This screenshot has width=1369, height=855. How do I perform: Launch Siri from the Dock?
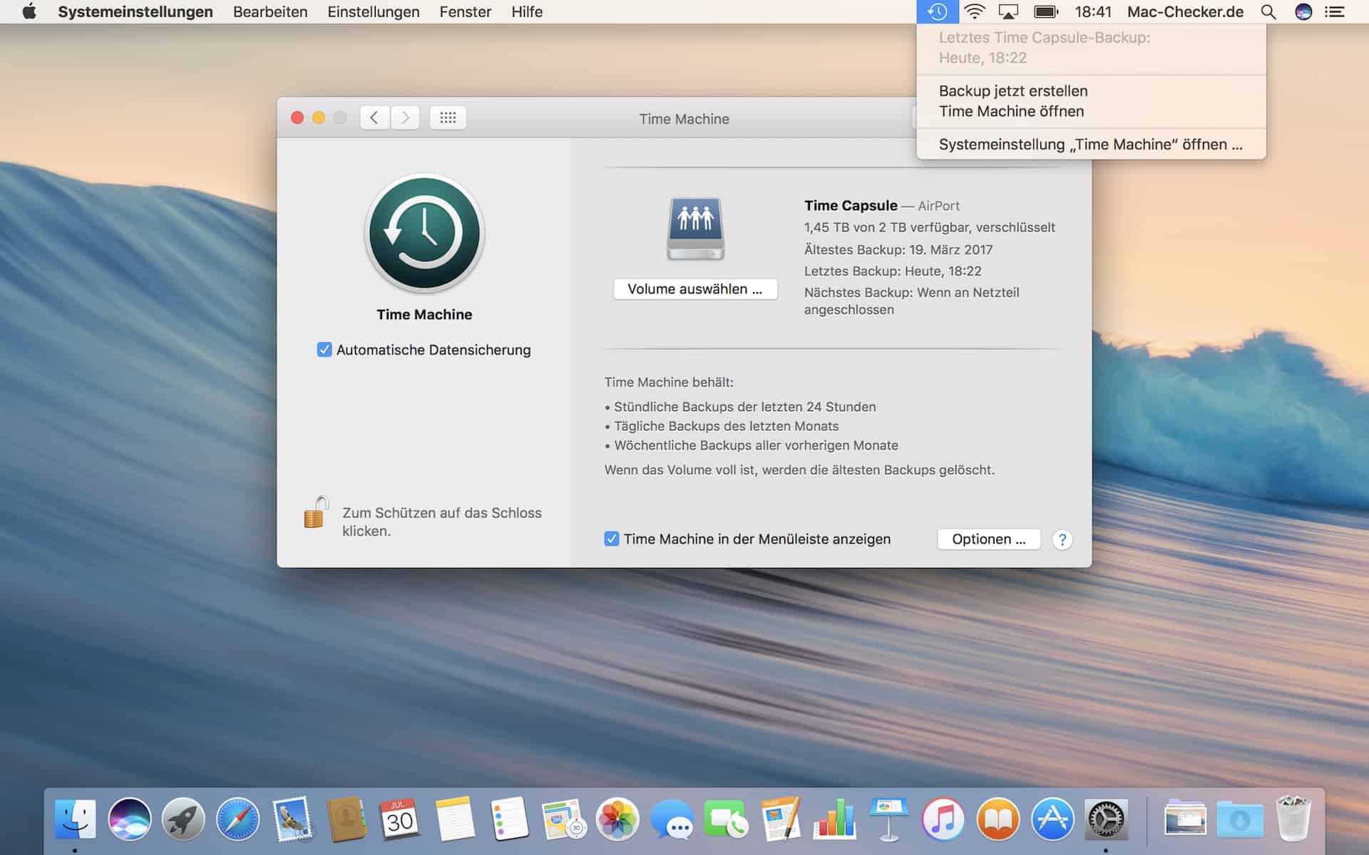[x=129, y=819]
